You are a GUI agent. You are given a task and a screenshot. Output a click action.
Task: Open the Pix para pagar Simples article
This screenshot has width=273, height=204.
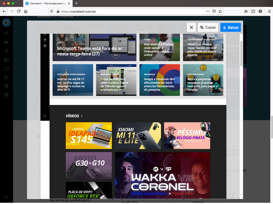(x=203, y=80)
